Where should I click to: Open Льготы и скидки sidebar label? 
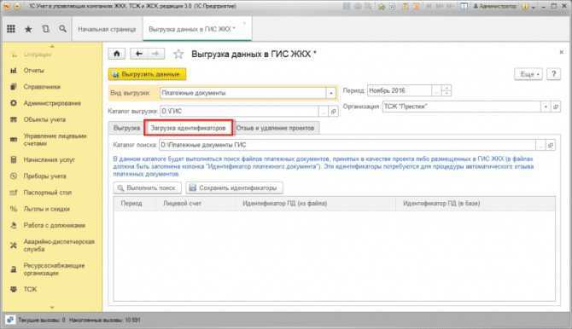point(47,209)
